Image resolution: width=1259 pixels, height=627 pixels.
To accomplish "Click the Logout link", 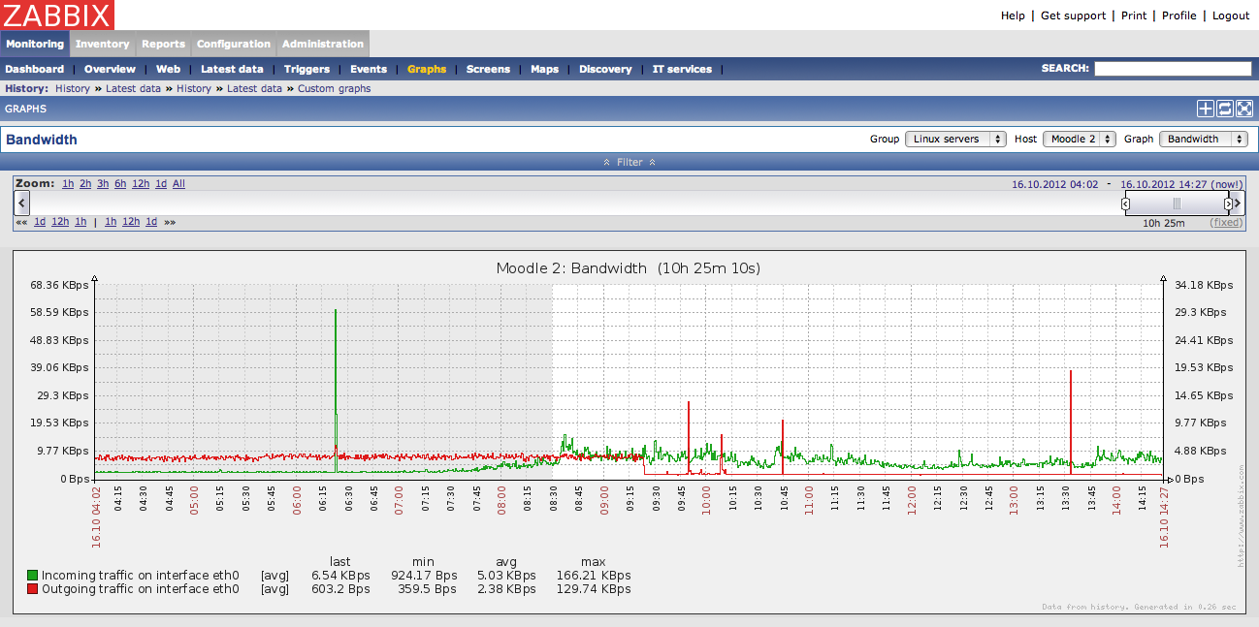I will (x=1230, y=16).
